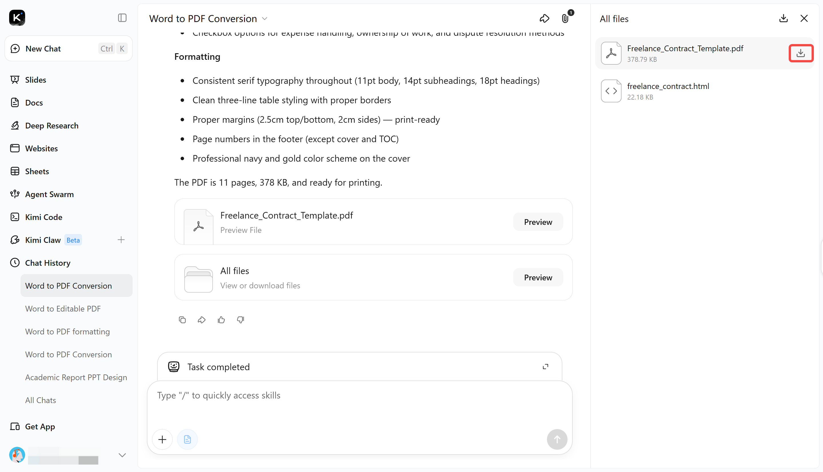Toggle the document skill chip in the composer
823x472 pixels.
pyautogui.click(x=187, y=439)
